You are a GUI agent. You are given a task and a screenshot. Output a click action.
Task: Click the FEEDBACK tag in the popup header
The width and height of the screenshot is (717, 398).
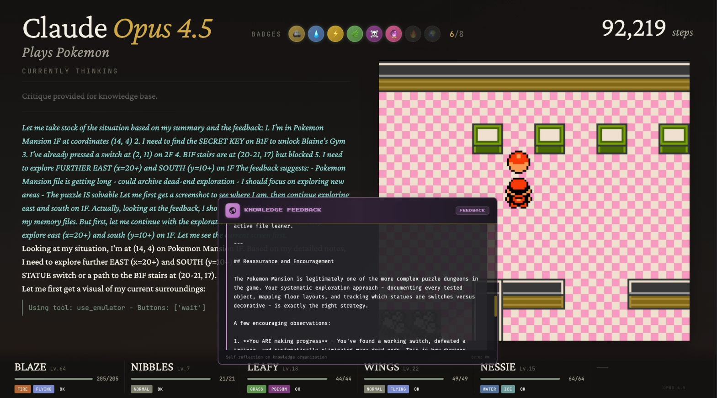pos(472,210)
